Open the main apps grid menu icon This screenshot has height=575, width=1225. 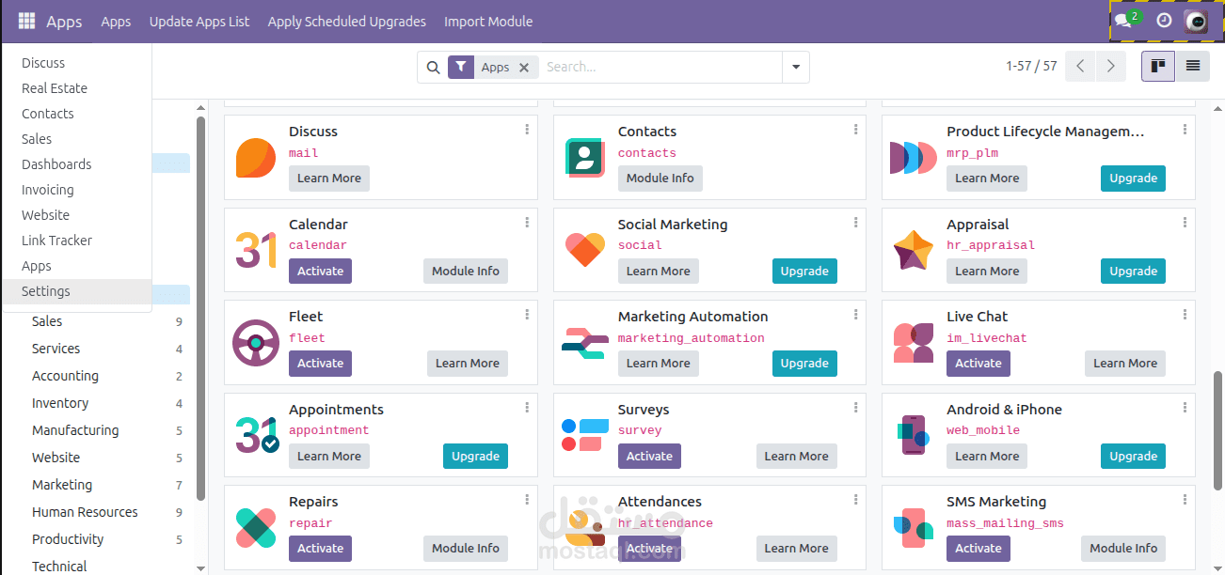point(26,21)
